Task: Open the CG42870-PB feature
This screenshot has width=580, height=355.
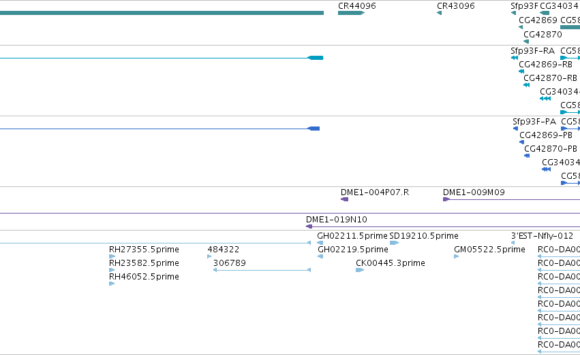Action: tap(527, 156)
